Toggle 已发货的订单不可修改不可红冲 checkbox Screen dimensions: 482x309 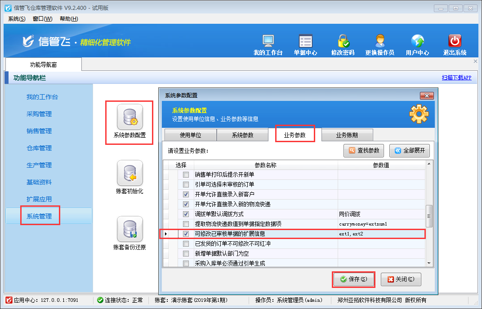pos(186,244)
